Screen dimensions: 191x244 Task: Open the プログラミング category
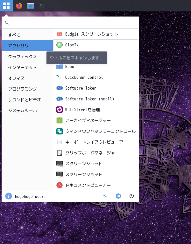(27, 89)
